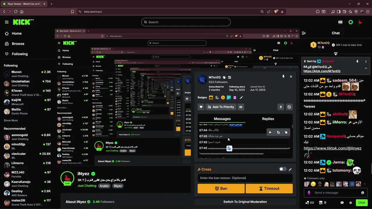Image resolution: width=372 pixels, height=209 pixels.
Task: Click the chat bubble icon beside the gear
Action: click(x=342, y=203)
